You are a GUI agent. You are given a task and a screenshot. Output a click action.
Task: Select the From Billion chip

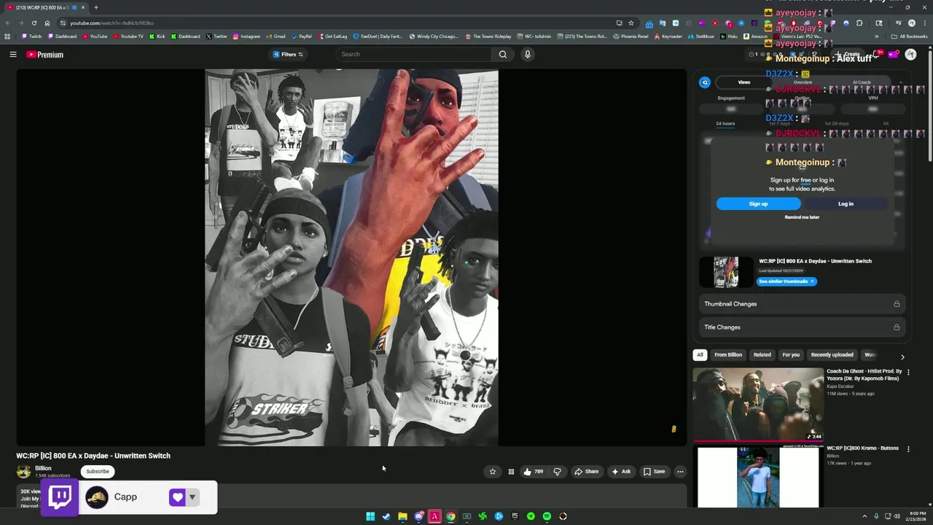[x=728, y=355]
